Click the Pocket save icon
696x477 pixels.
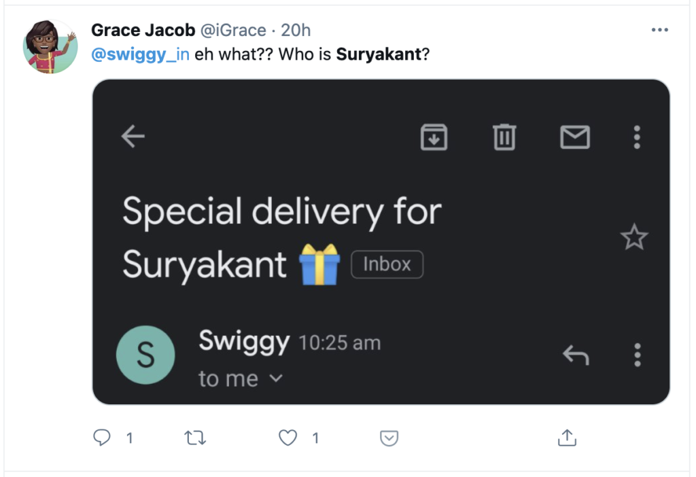pos(389,439)
